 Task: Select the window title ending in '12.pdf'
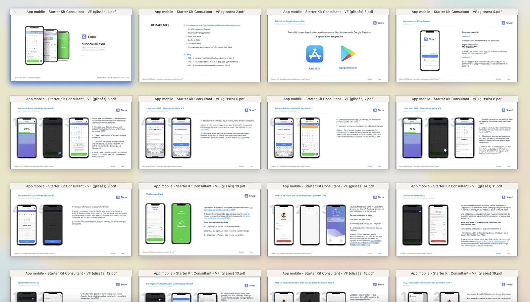click(x=71, y=274)
